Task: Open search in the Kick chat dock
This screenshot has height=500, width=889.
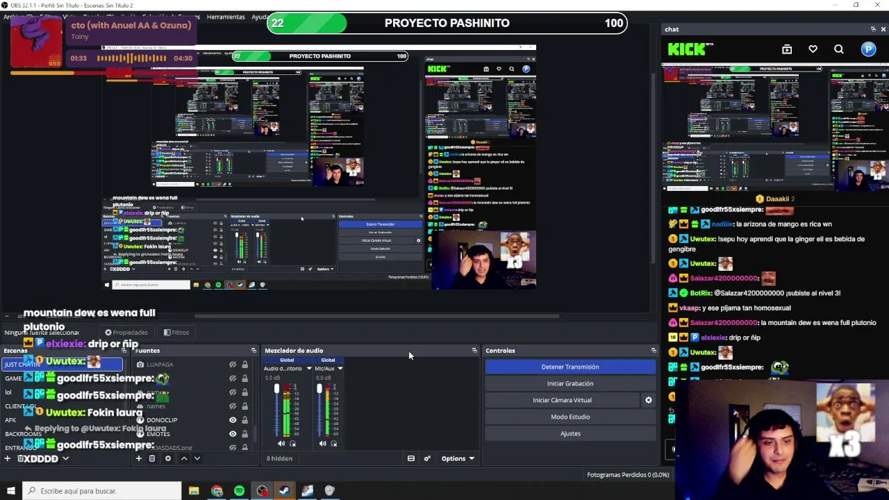Action: click(x=839, y=49)
